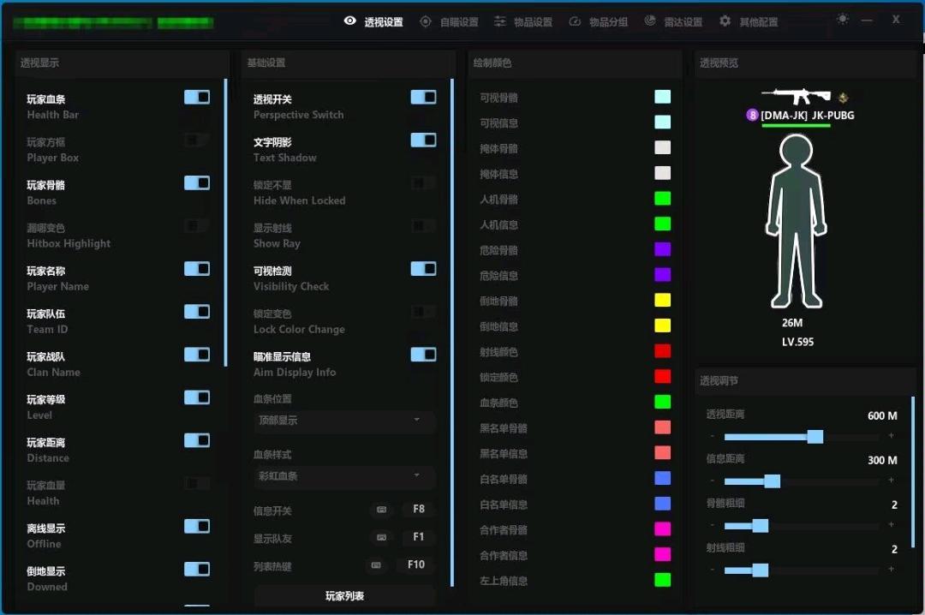
Task: Enable the Player Box toggle
Action: (197, 140)
